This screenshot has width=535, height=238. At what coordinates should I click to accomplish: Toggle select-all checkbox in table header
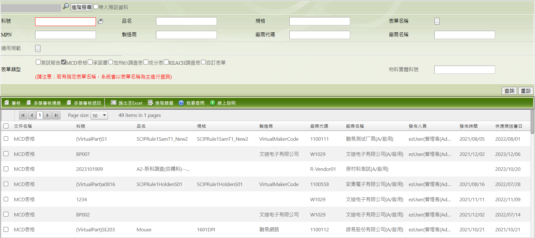(6, 126)
